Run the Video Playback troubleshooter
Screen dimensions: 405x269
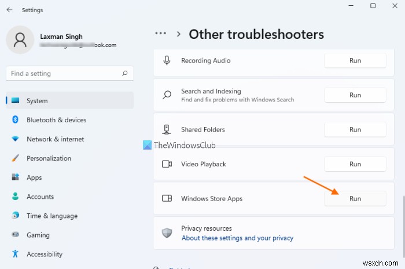[x=355, y=164]
